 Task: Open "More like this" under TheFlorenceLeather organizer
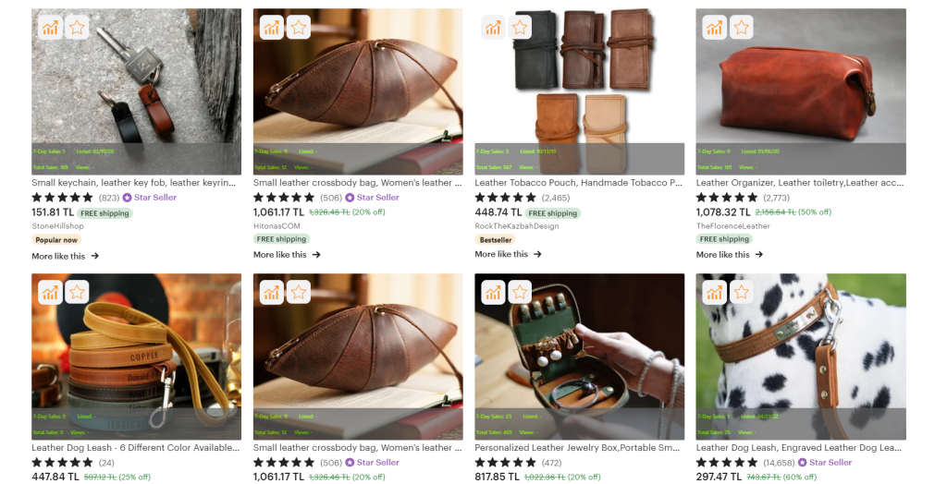click(x=730, y=255)
